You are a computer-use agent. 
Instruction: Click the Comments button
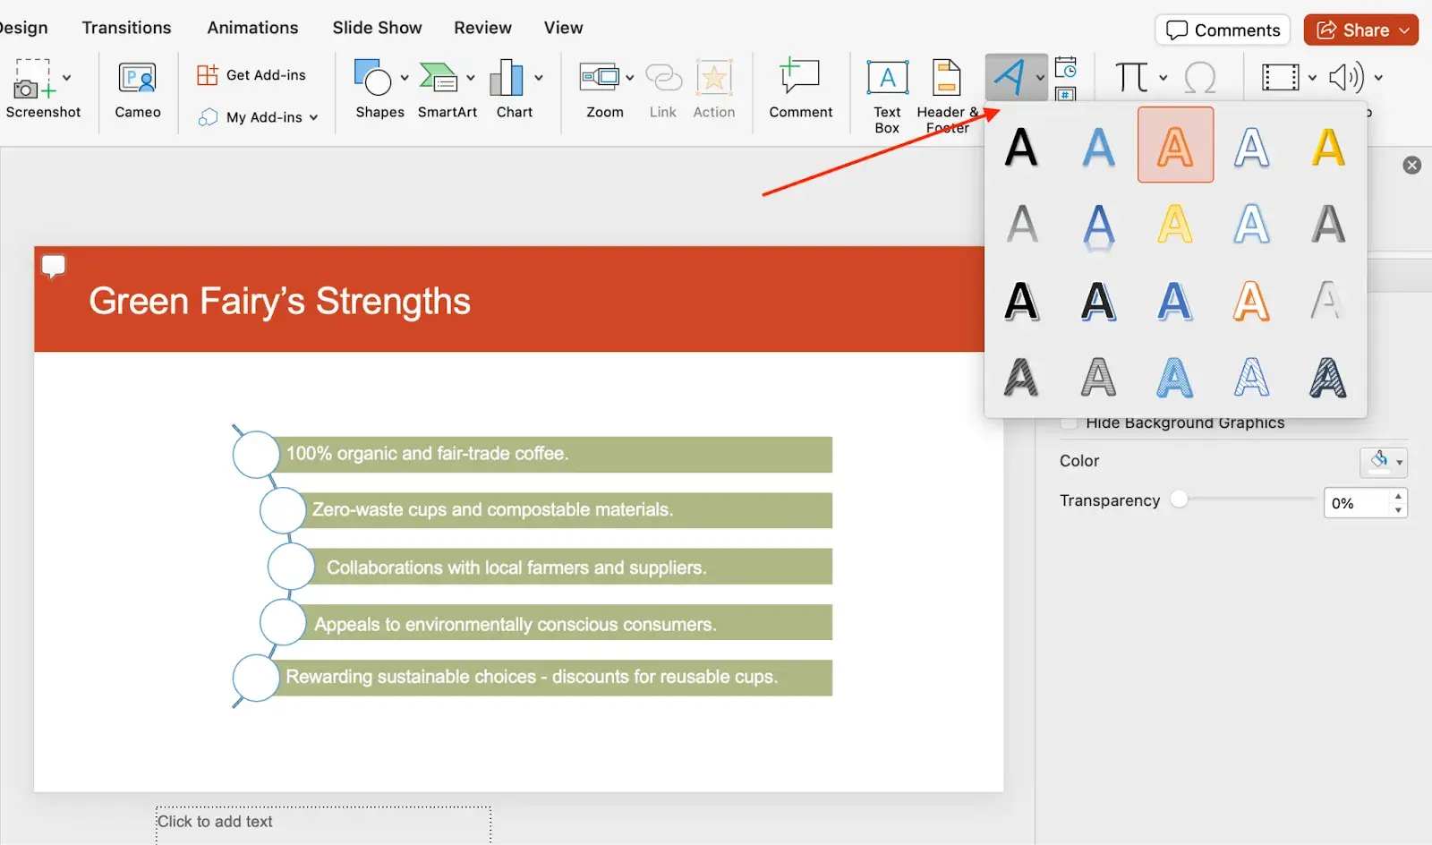(1223, 30)
